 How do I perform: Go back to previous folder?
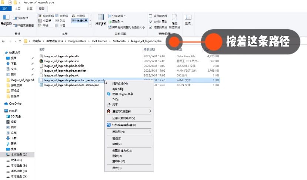[3, 41]
